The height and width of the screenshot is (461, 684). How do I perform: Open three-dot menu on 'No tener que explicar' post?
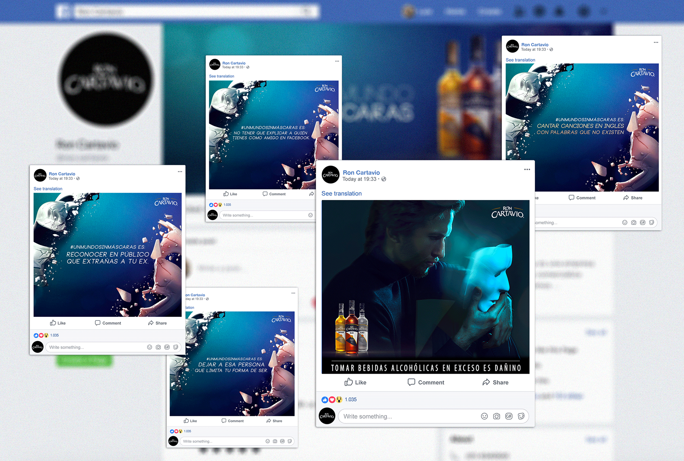[337, 61]
